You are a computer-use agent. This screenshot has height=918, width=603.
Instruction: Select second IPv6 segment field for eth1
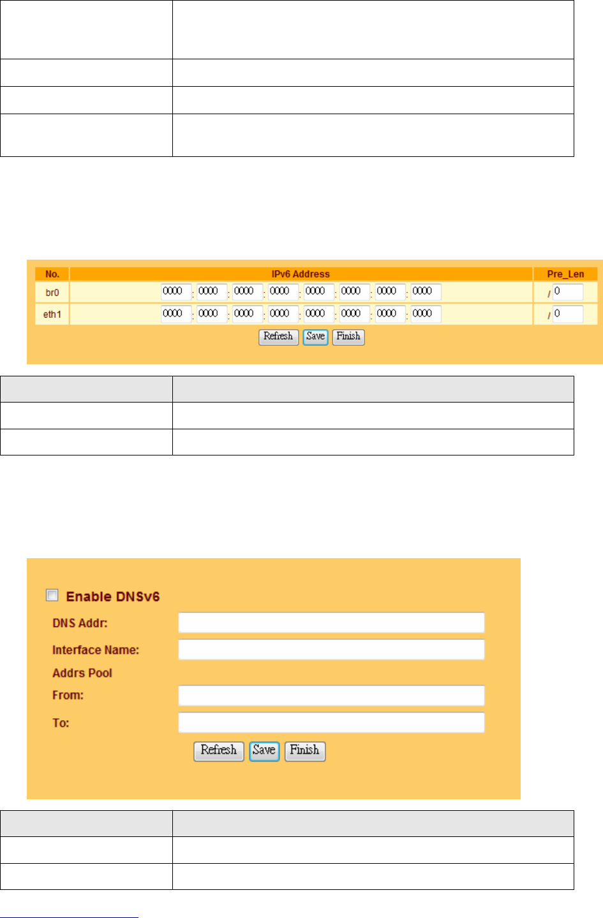(x=212, y=314)
